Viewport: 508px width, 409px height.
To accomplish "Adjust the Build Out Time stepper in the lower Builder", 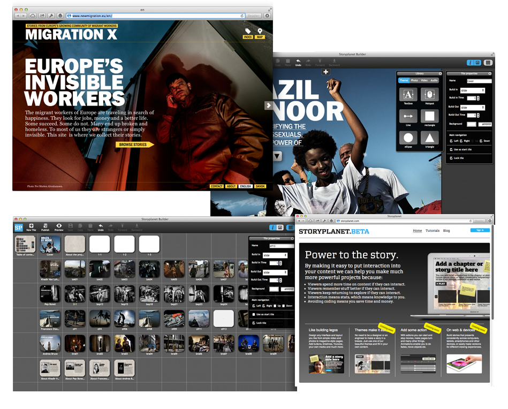I will click(280, 280).
